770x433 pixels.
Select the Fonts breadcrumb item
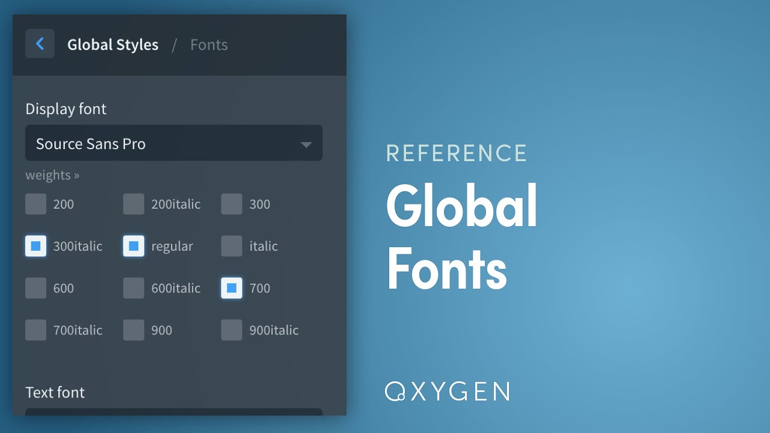click(x=209, y=45)
